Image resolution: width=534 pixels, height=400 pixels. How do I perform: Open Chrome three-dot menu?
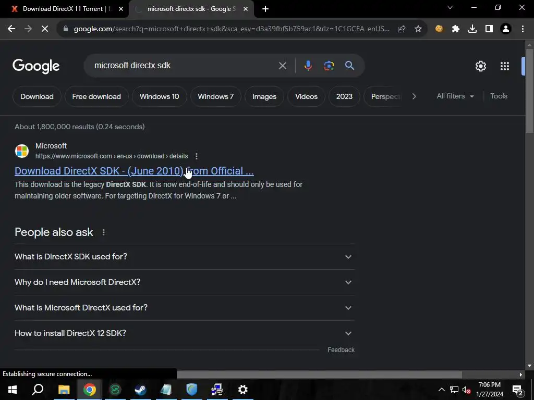point(523,29)
